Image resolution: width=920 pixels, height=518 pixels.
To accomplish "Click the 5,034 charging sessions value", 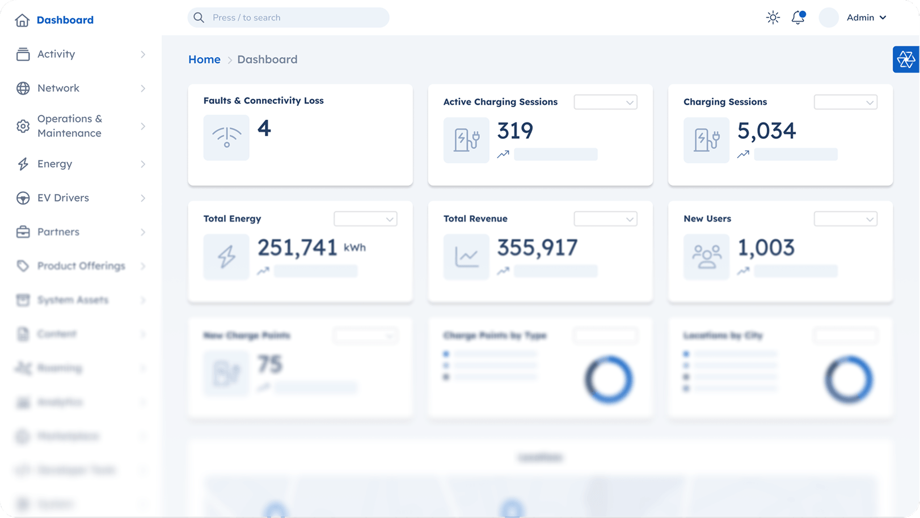I will pos(766,131).
